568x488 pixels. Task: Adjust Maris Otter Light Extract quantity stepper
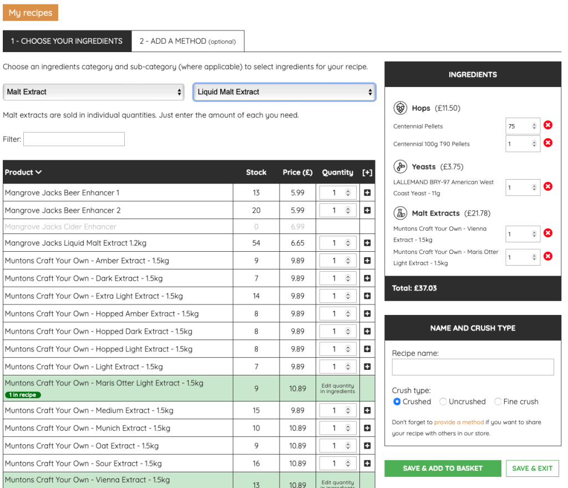tap(534, 257)
